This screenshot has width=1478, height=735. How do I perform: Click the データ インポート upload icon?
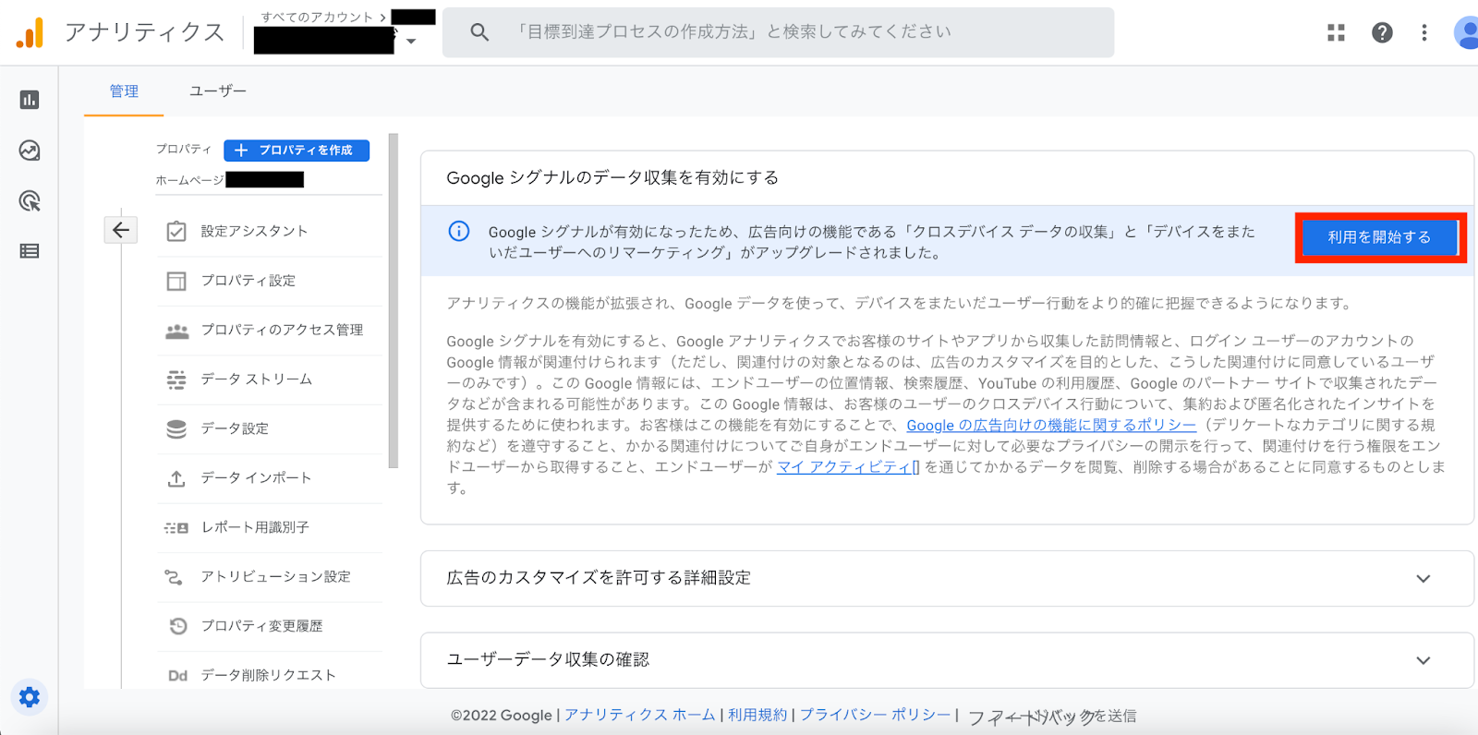point(176,478)
